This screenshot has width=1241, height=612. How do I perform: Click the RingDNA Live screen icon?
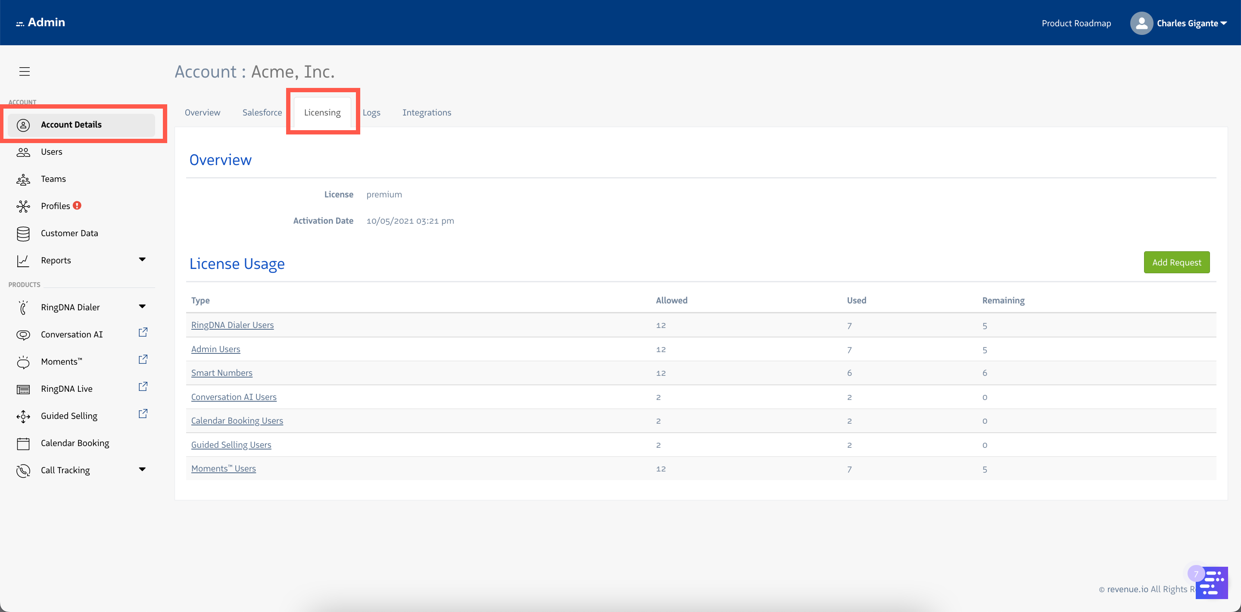[23, 389]
